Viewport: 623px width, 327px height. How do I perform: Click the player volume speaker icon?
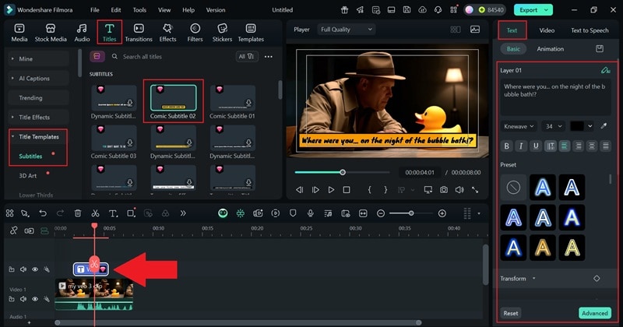click(x=459, y=190)
